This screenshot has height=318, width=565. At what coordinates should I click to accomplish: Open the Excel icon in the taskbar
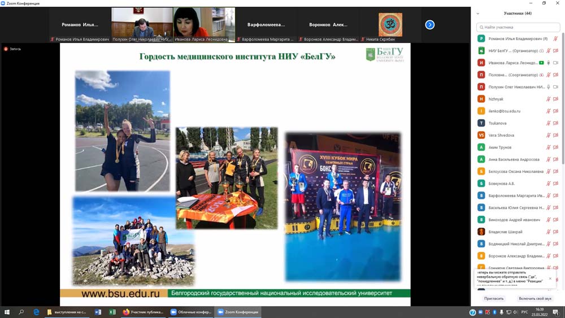pos(112,312)
